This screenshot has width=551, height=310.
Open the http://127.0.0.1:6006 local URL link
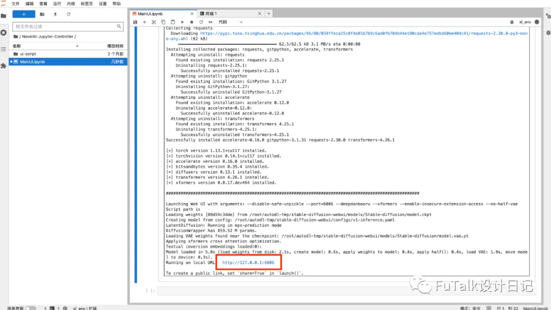coord(248,262)
